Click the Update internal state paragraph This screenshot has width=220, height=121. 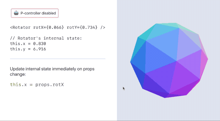(52, 72)
